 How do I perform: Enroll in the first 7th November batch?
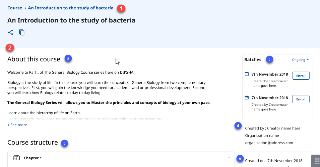pyautogui.click(x=301, y=76)
